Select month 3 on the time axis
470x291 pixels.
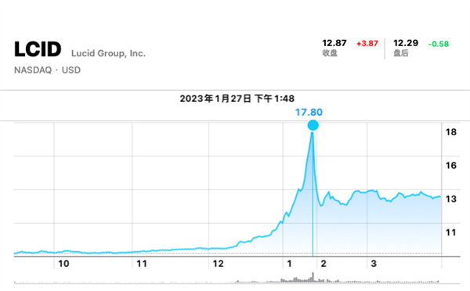point(374,264)
